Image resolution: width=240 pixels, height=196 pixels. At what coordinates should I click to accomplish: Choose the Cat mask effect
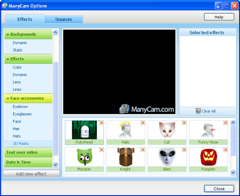point(167,132)
